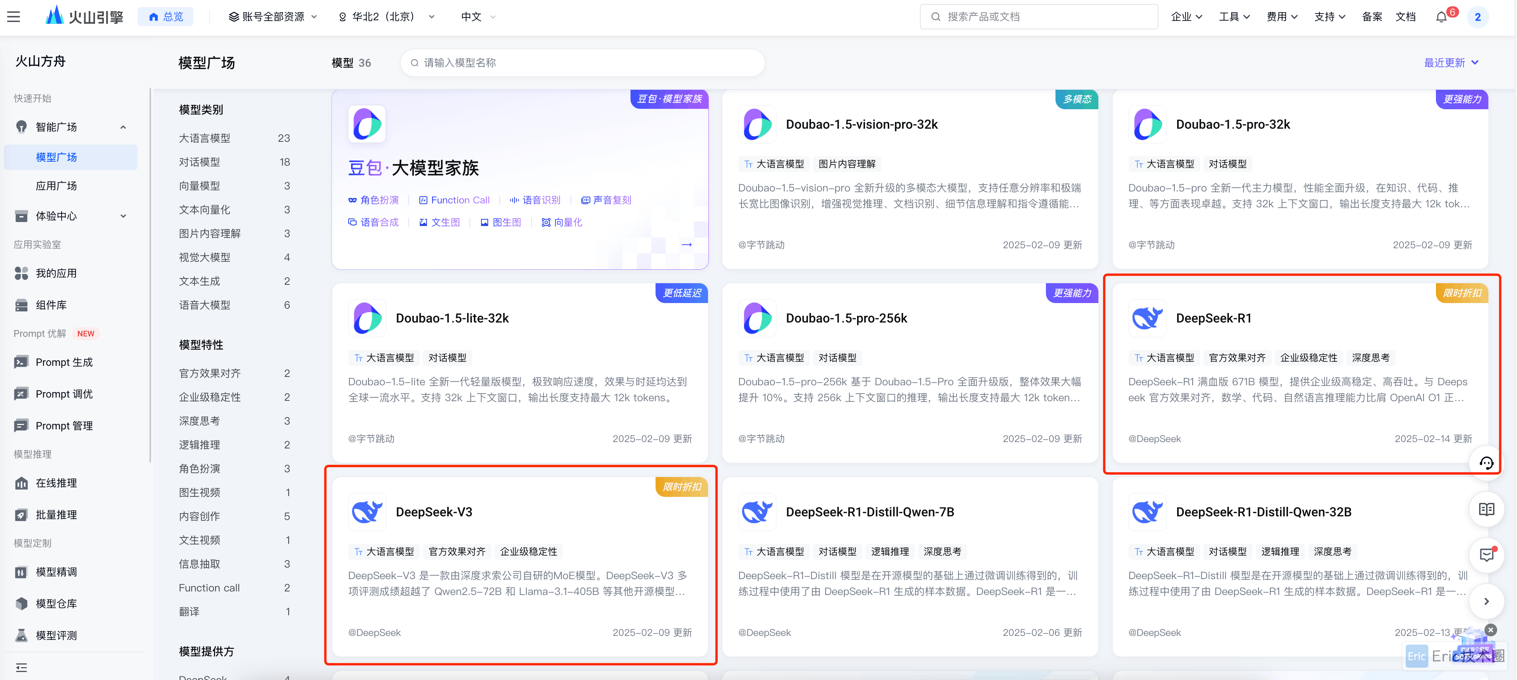The width and height of the screenshot is (1517, 680).
Task: Click the 在线推理 icon
Action: click(21, 483)
